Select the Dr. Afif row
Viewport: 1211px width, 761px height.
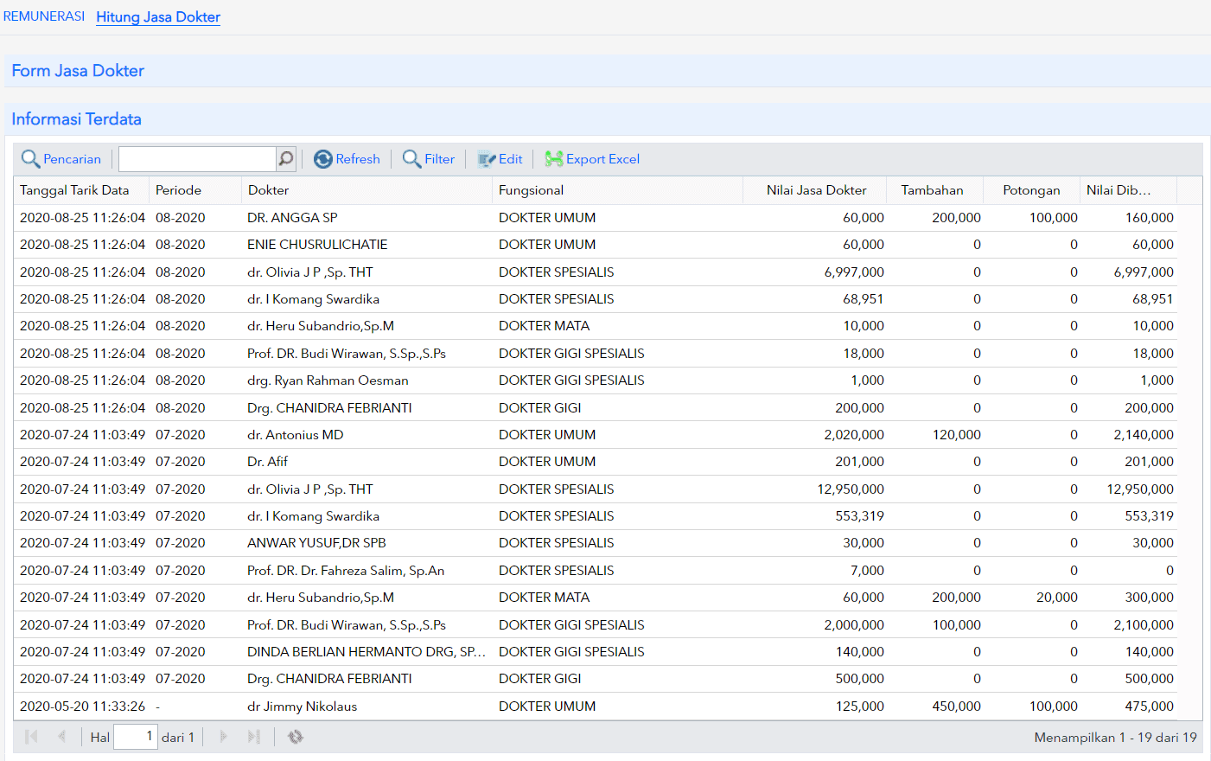coord(596,462)
